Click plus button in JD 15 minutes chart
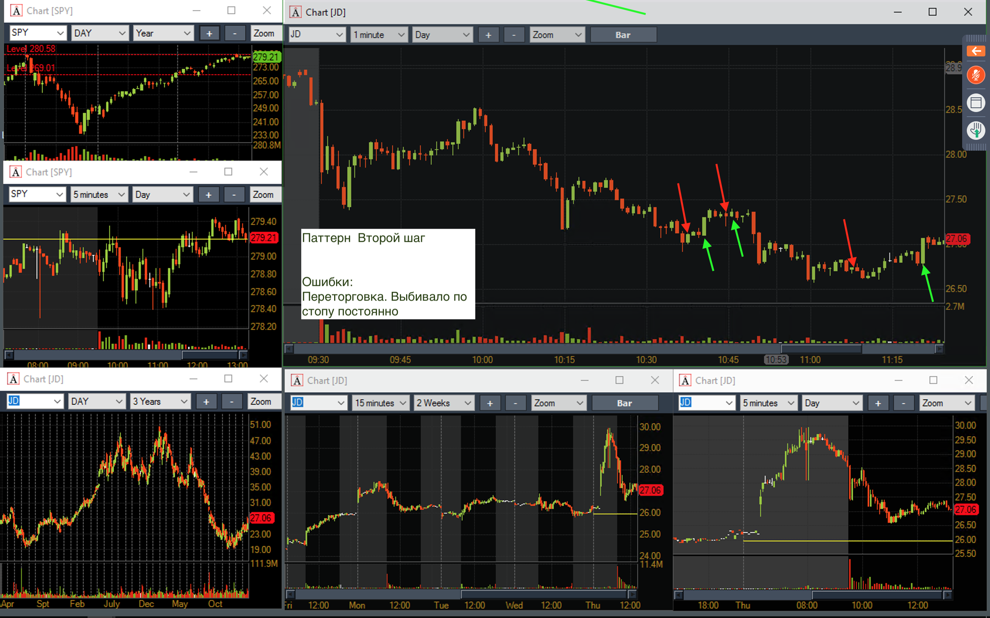Viewport: 990px width, 618px height. click(490, 403)
